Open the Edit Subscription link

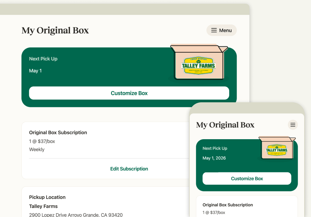pos(129,169)
